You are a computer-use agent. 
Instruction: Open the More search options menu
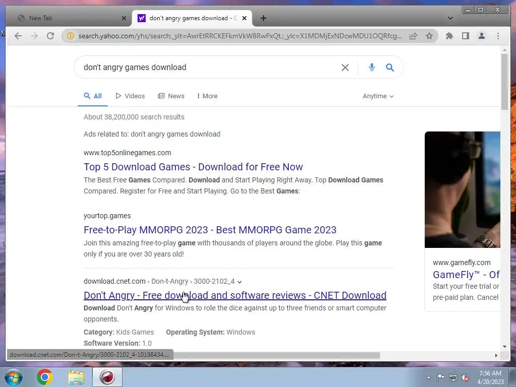pos(207,96)
